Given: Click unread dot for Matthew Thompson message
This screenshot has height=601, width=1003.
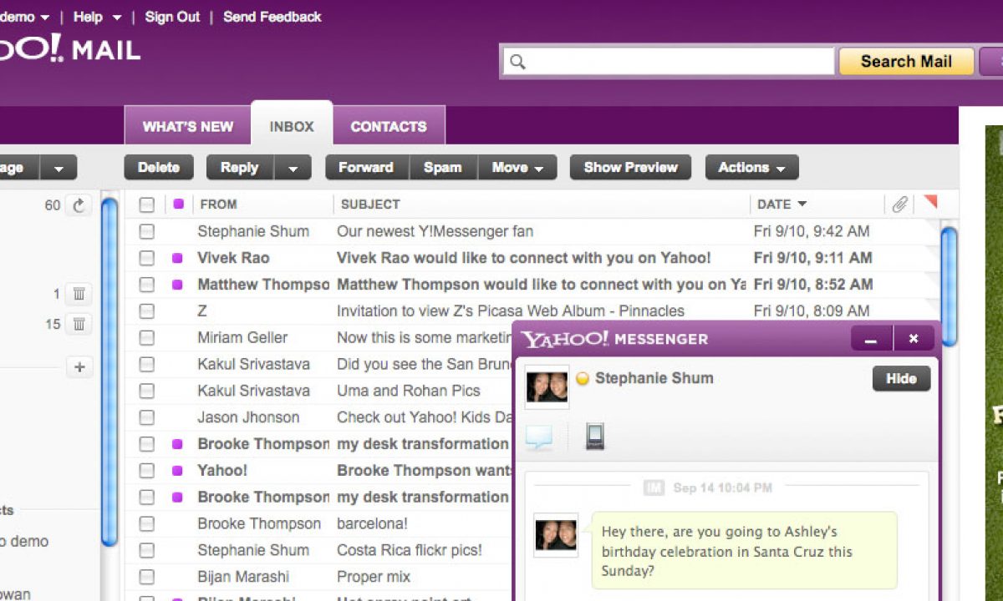Looking at the screenshot, I should [x=177, y=285].
